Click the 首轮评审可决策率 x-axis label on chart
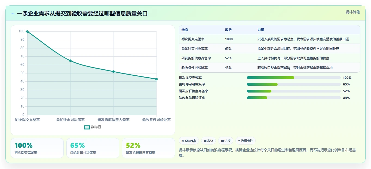This screenshot has height=169, width=371. 70,120
